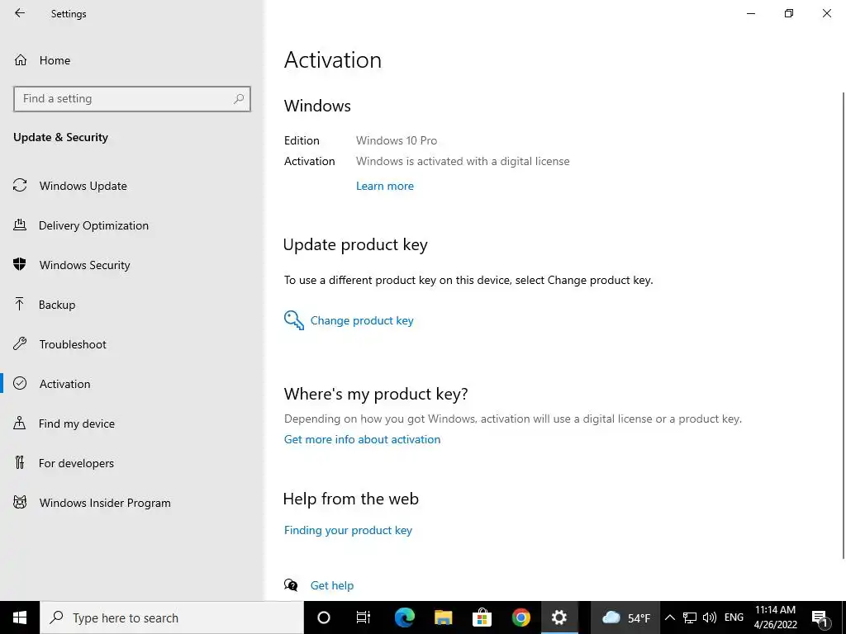Open Get more info about activation
846x634 pixels.
362,439
